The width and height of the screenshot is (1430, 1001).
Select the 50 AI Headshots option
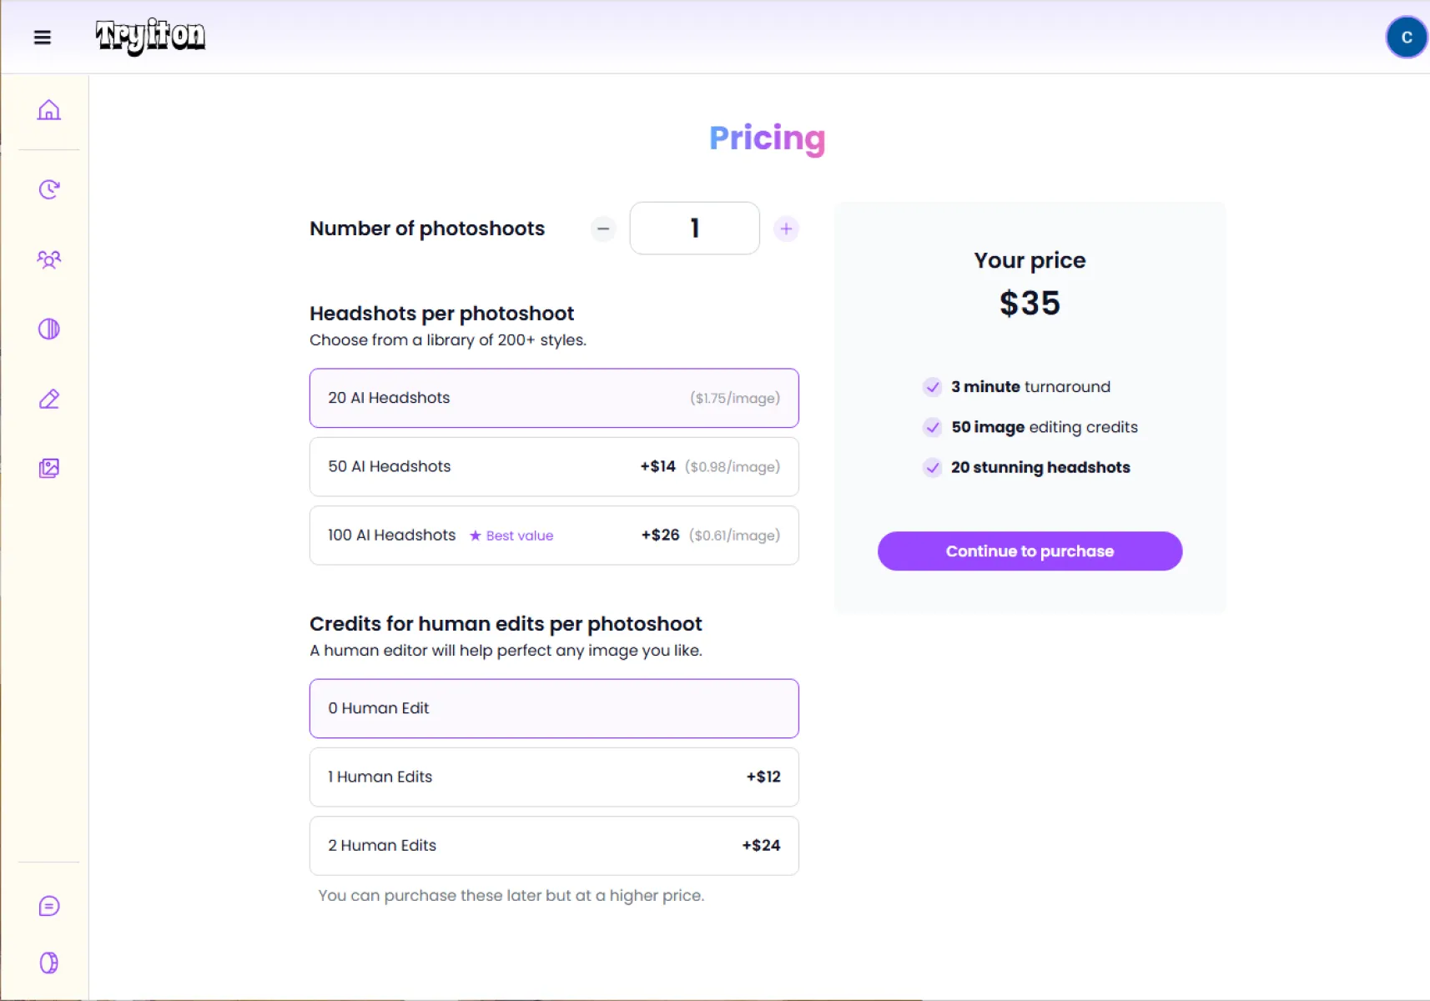point(554,466)
